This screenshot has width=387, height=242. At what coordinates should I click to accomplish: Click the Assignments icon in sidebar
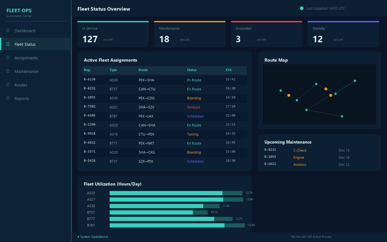(7, 58)
